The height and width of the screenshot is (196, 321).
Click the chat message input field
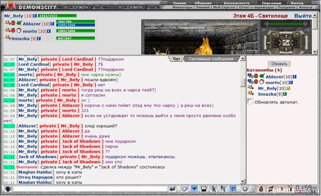[x=90, y=189]
